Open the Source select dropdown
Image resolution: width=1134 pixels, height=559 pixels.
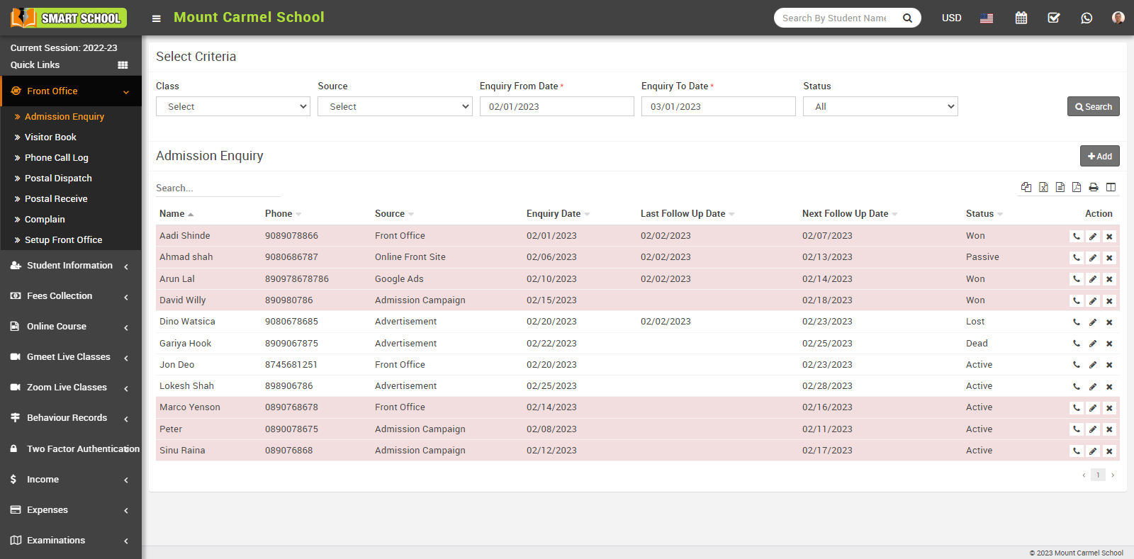coord(395,106)
